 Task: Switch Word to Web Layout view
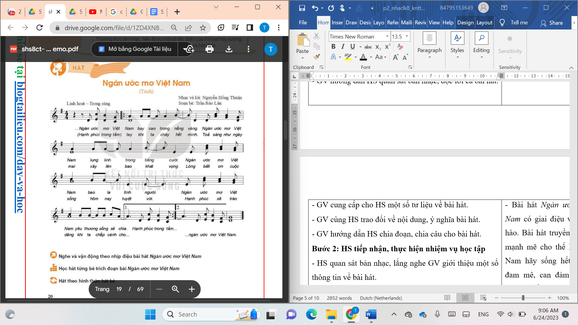click(483, 298)
